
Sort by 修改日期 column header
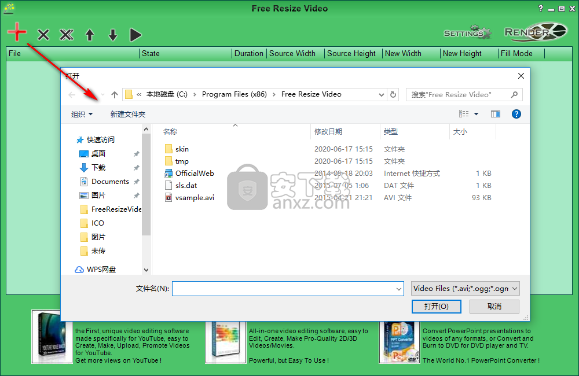[x=328, y=132]
